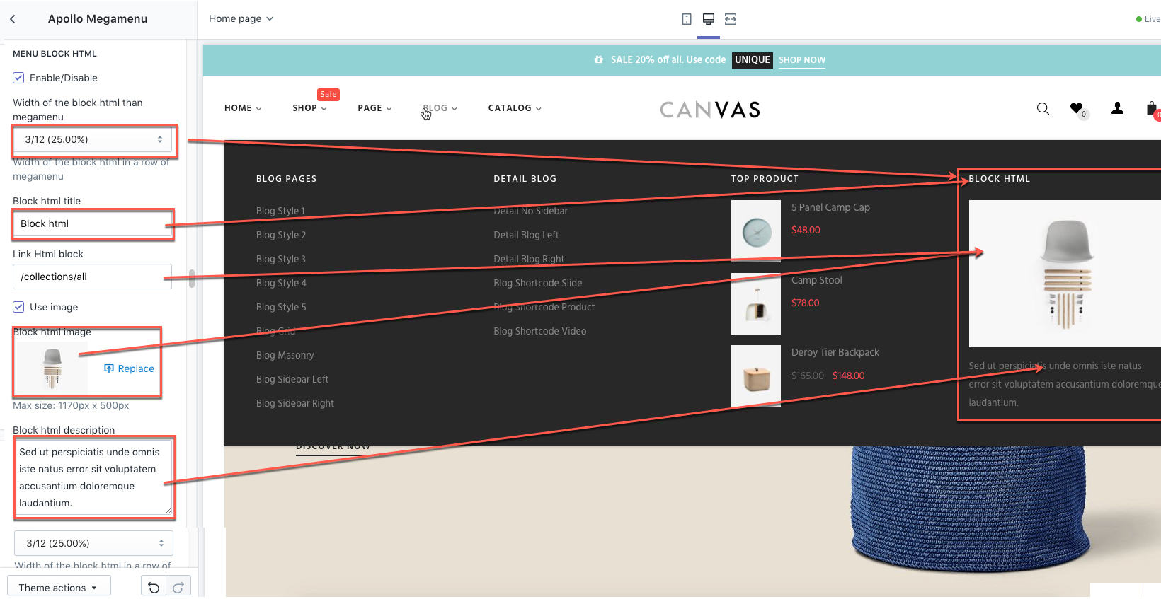Open Blog Style 5 link
This screenshot has height=599, width=1161.
click(x=281, y=307)
